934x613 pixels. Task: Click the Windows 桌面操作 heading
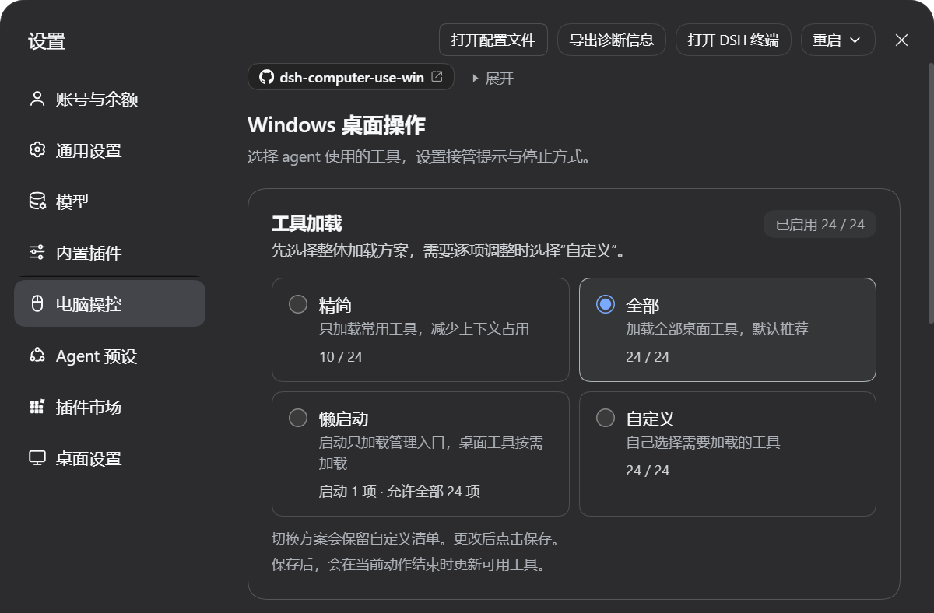(x=336, y=125)
